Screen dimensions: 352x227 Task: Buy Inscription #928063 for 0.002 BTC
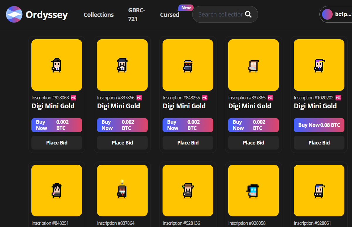click(x=57, y=125)
